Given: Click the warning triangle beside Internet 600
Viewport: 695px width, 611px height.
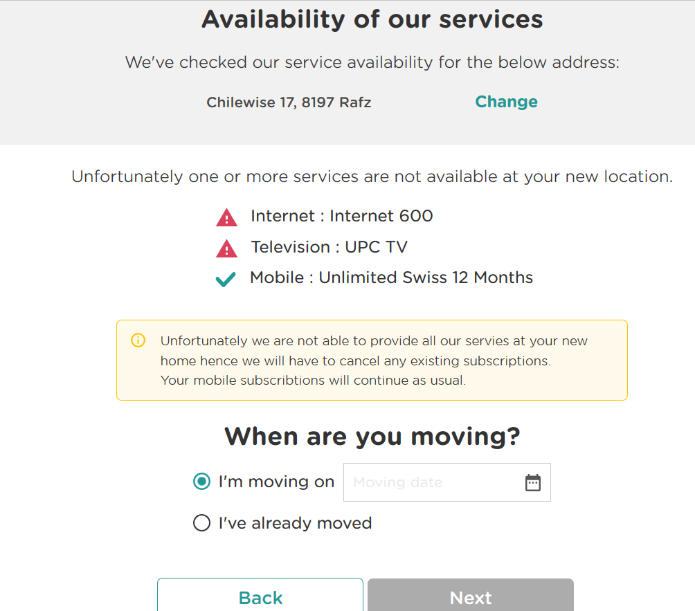Looking at the screenshot, I should (x=226, y=218).
